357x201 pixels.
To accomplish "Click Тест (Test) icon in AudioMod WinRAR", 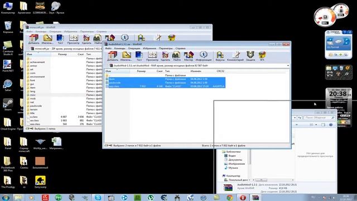I will (139, 56).
